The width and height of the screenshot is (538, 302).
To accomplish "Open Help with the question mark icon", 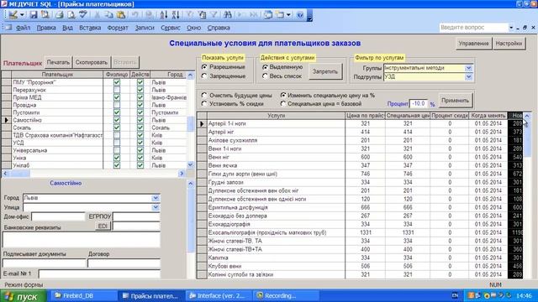I will [x=300, y=15].
